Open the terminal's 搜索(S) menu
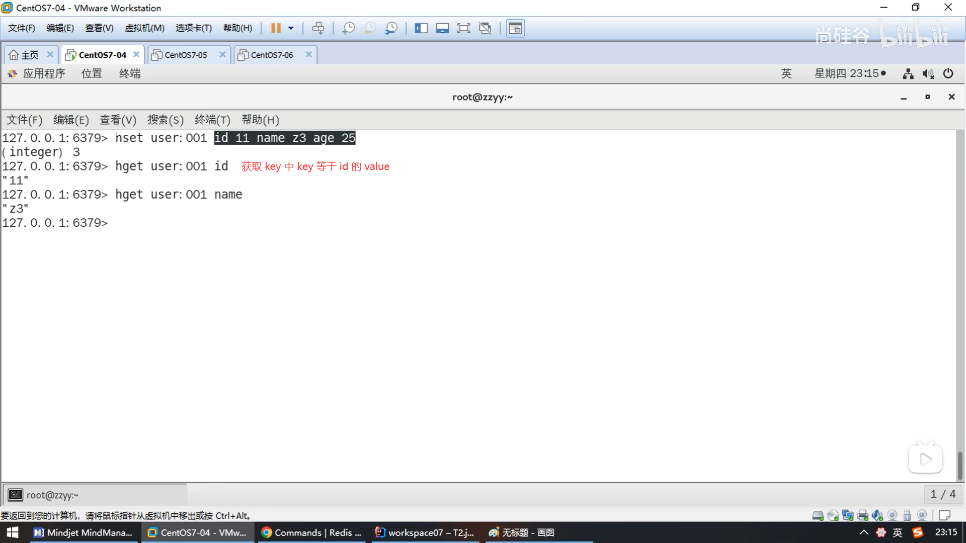 click(x=165, y=120)
